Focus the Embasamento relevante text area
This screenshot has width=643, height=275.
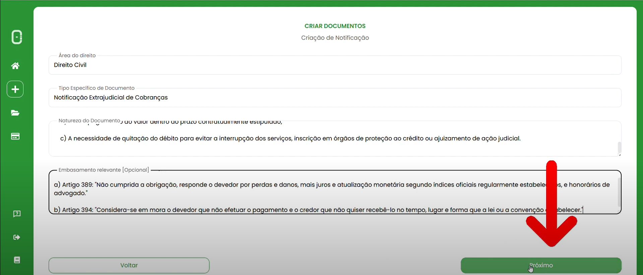[x=335, y=192]
